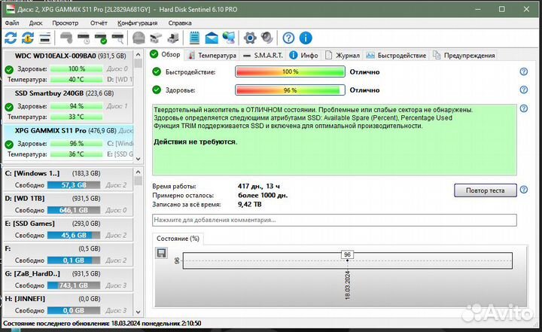
Task: Switch to the Быстродействие tab
Action: [396, 56]
